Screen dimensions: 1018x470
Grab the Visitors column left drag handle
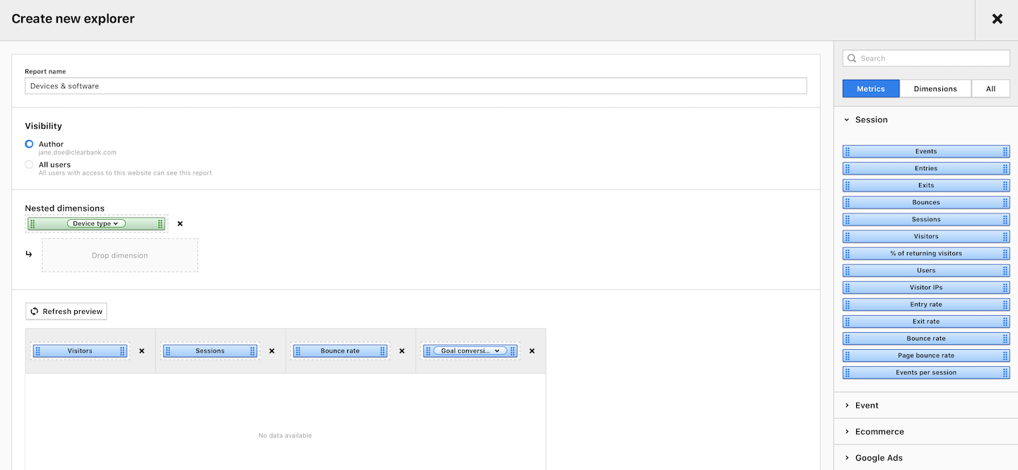click(37, 351)
